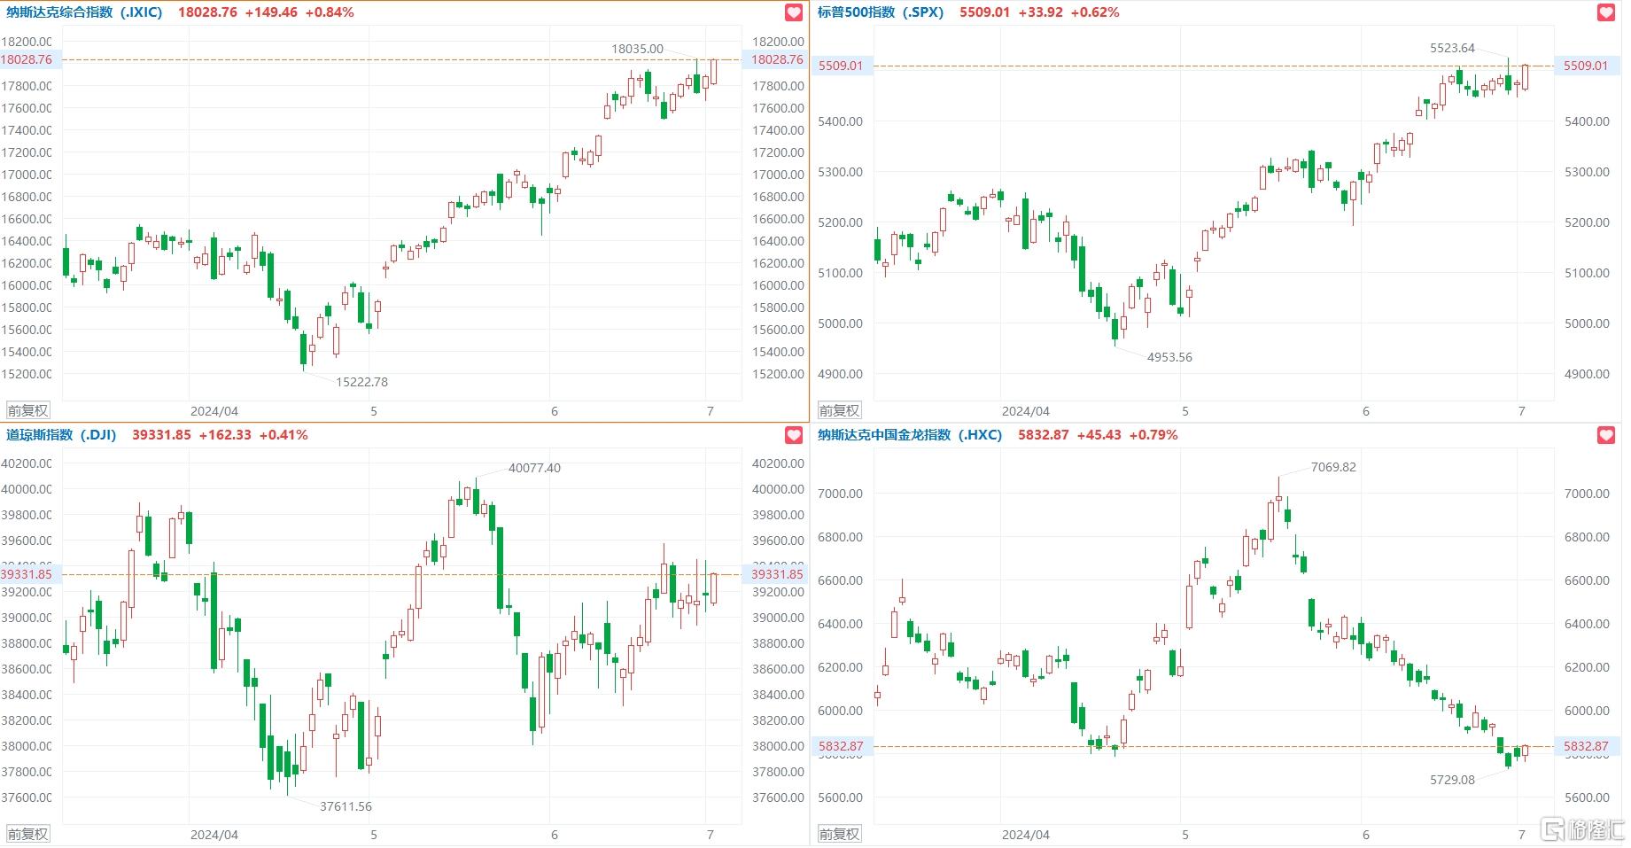This screenshot has height=848, width=1631.
Task: Open 前复权 dropdown in S&P 500 chart
Action: tap(839, 410)
